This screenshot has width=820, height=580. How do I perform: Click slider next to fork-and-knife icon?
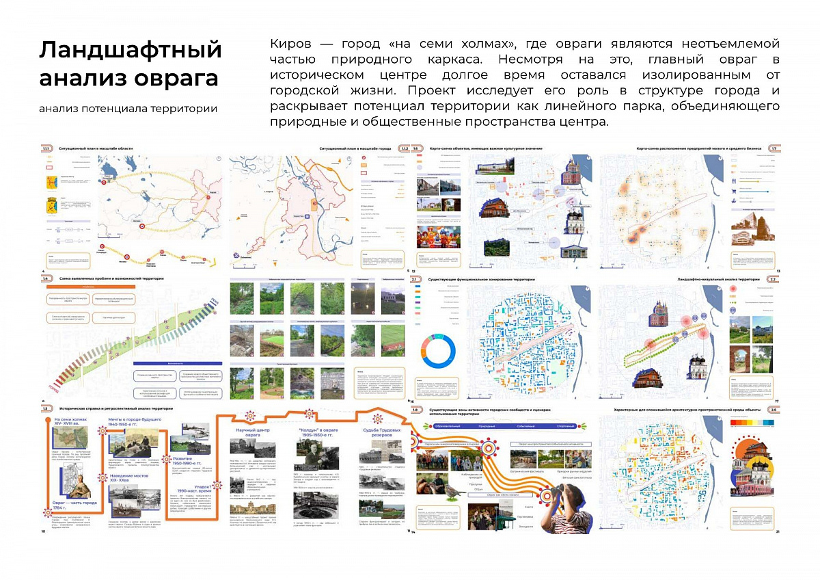(757, 181)
